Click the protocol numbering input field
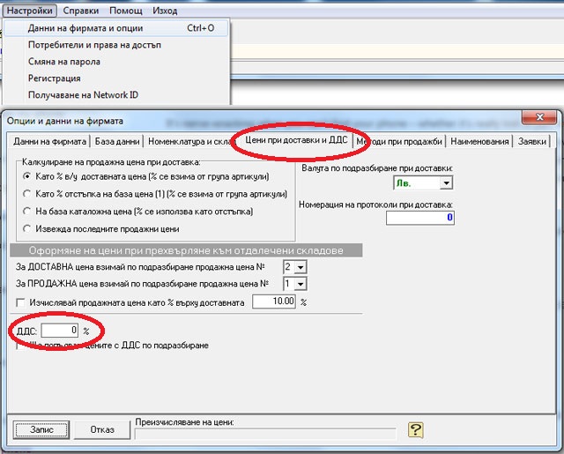The image size is (564, 454). tap(419, 218)
